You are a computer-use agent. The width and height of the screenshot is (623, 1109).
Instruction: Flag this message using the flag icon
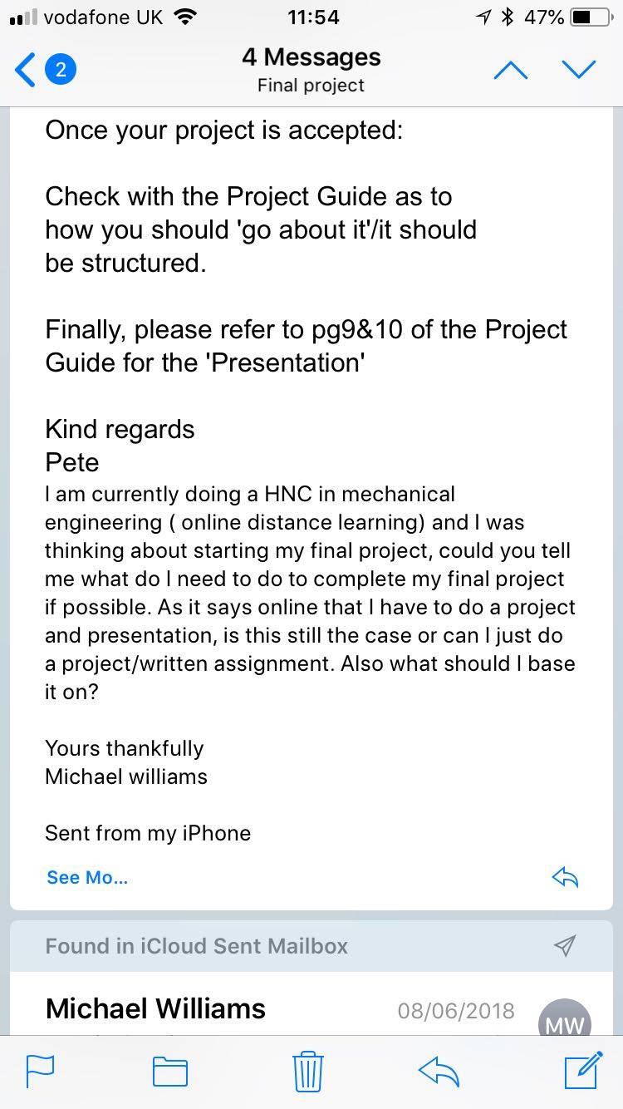pyautogui.click(x=40, y=1071)
